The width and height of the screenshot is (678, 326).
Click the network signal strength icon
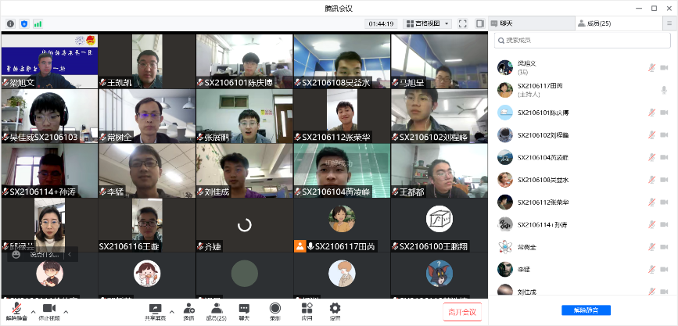(38, 23)
